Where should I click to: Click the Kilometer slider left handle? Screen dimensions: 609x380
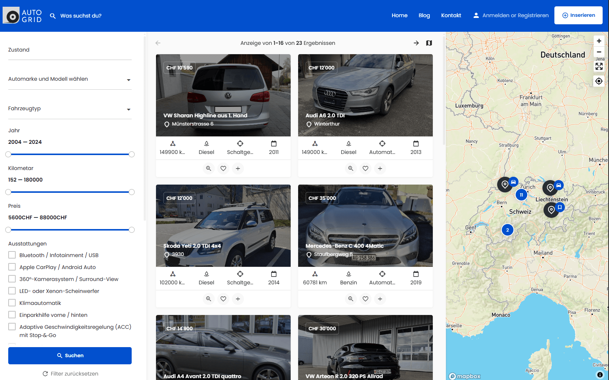[x=8, y=192]
